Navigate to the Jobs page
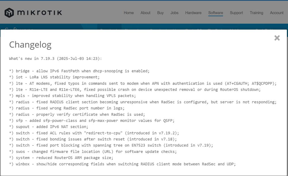The width and height of the screenshot is (288, 176). [175, 13]
